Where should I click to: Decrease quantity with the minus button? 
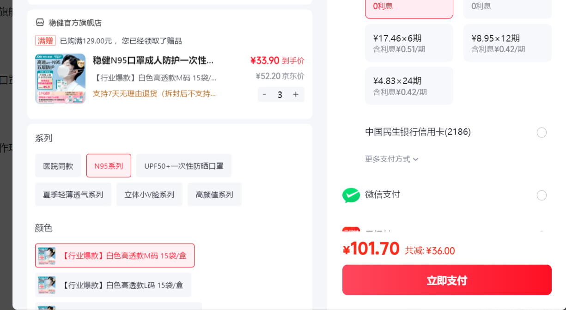pyautogui.click(x=264, y=94)
